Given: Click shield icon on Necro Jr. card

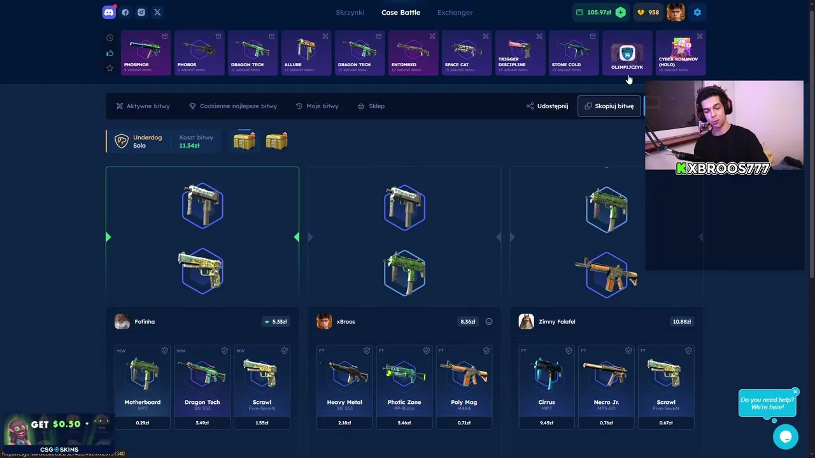Looking at the screenshot, I should [x=628, y=350].
